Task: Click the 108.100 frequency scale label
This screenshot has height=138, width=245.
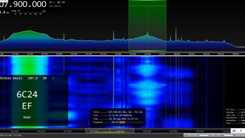Action: tap(206, 54)
